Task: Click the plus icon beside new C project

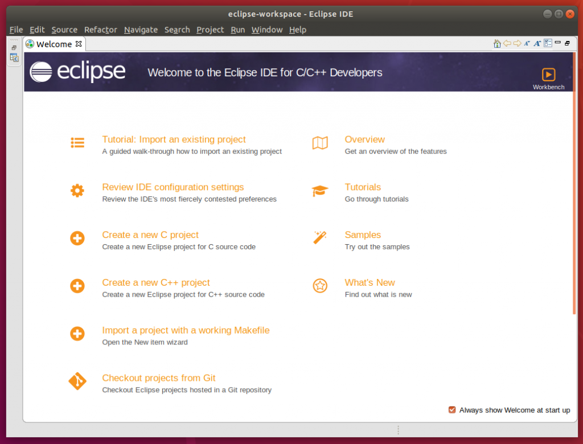Action: point(77,239)
